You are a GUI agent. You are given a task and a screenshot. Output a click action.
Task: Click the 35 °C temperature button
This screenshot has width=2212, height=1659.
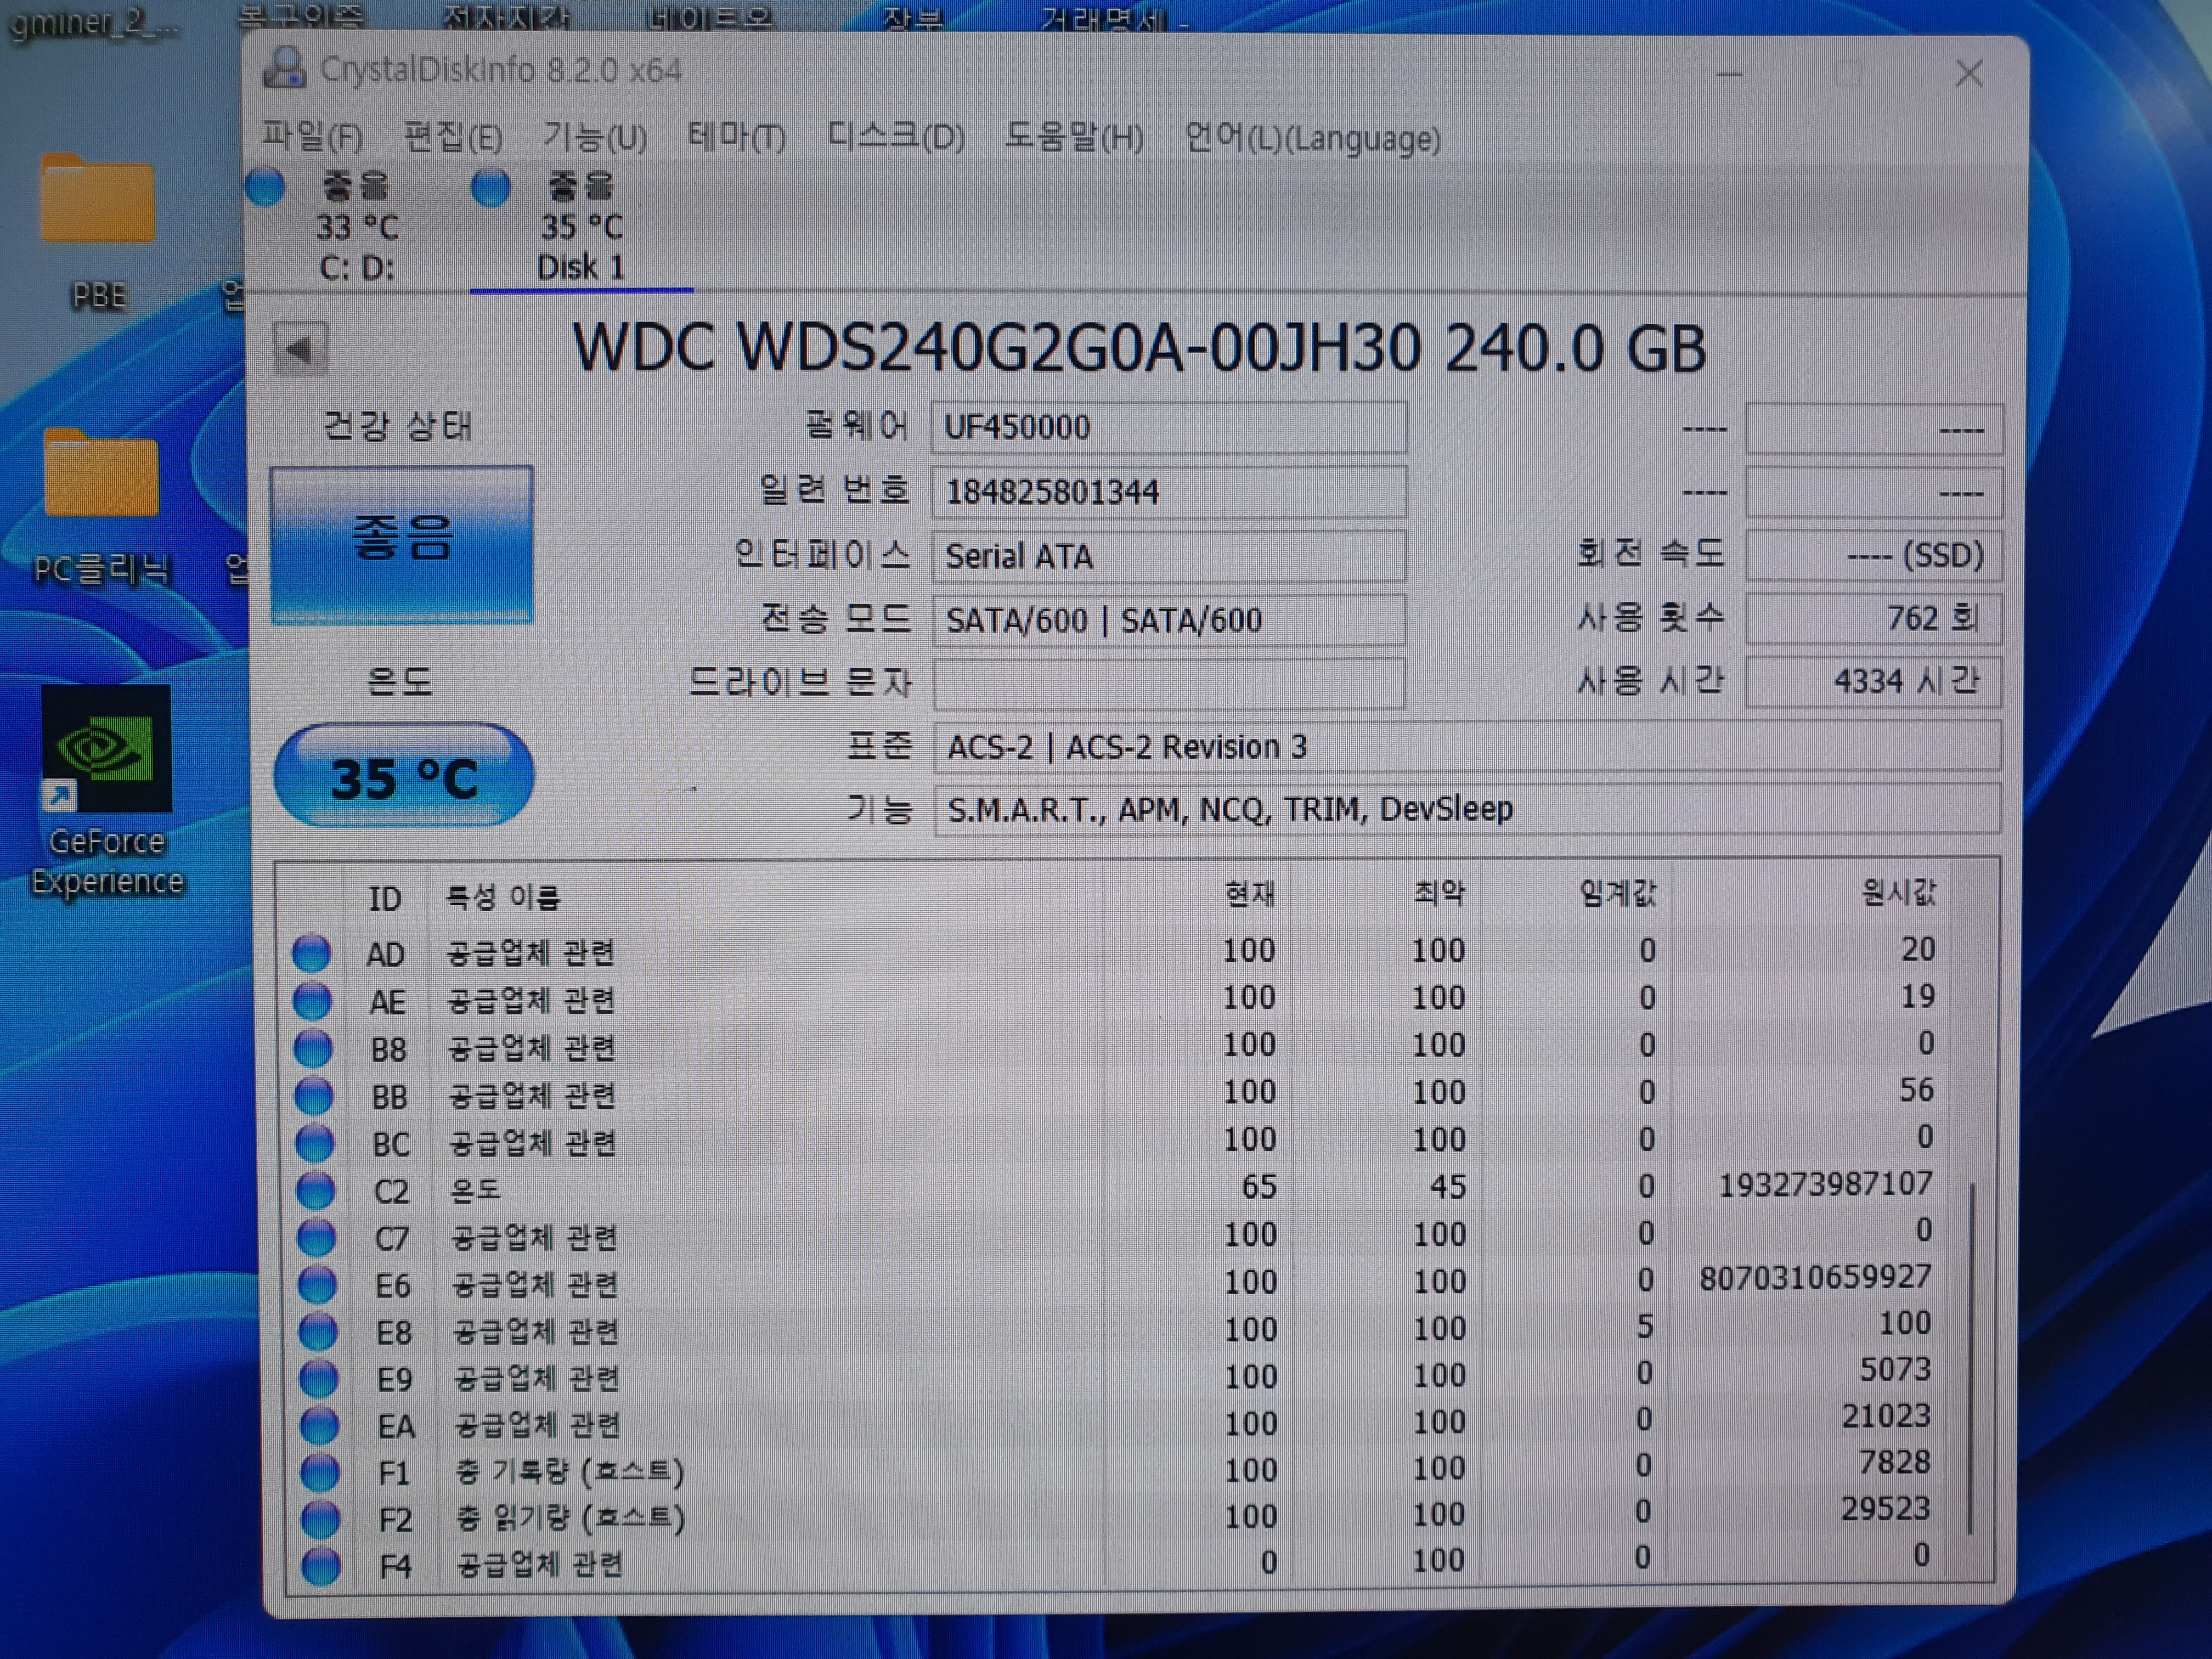(404, 776)
